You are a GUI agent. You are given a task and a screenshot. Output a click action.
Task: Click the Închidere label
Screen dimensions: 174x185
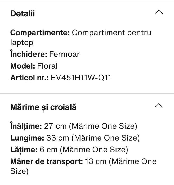pos(29,55)
